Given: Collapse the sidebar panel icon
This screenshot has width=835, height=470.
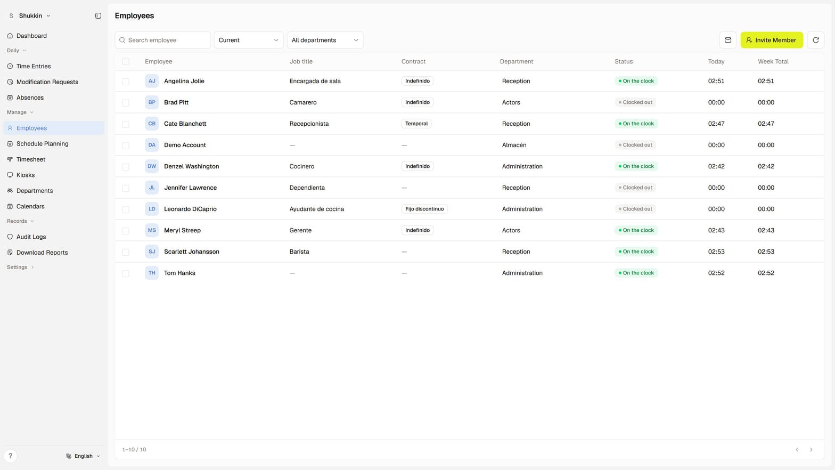Looking at the screenshot, I should (x=98, y=16).
